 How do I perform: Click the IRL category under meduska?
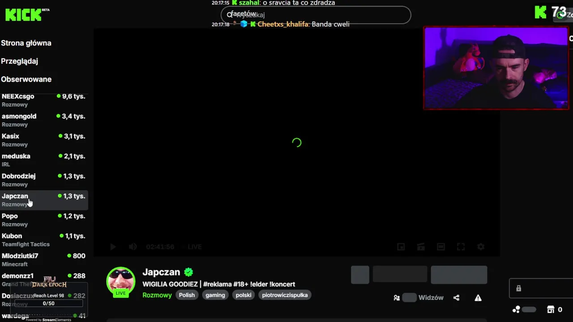click(6, 165)
